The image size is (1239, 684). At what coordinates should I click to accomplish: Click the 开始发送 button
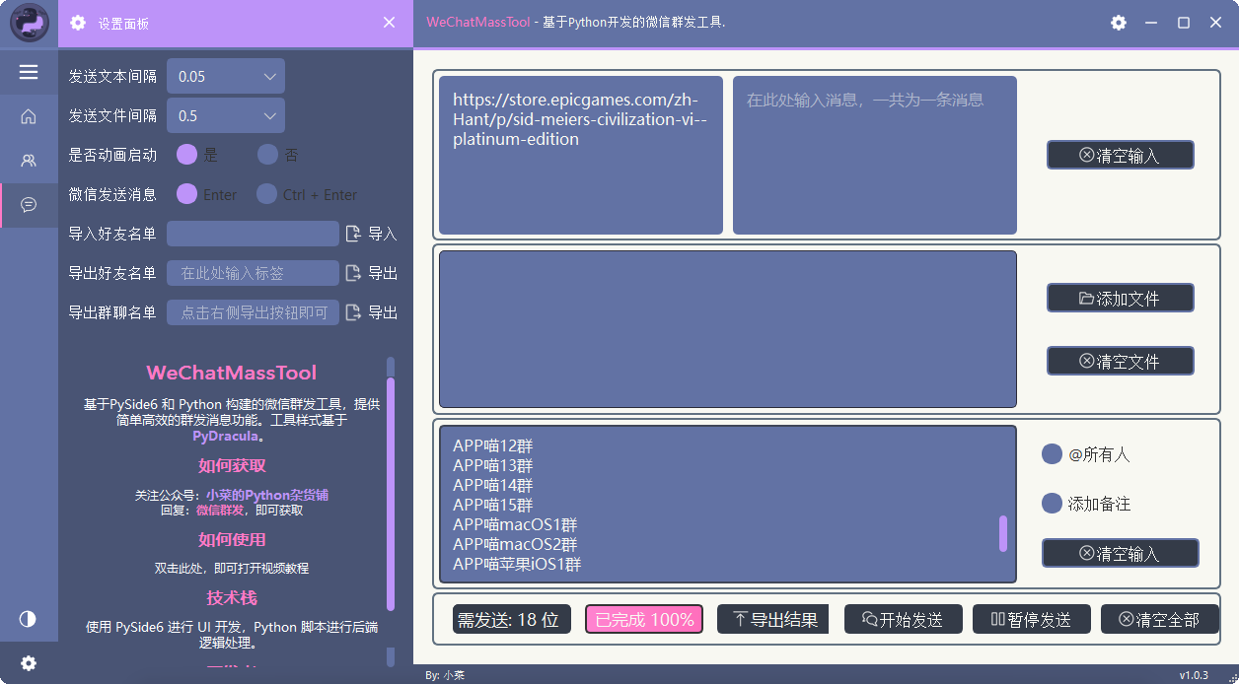[904, 619]
